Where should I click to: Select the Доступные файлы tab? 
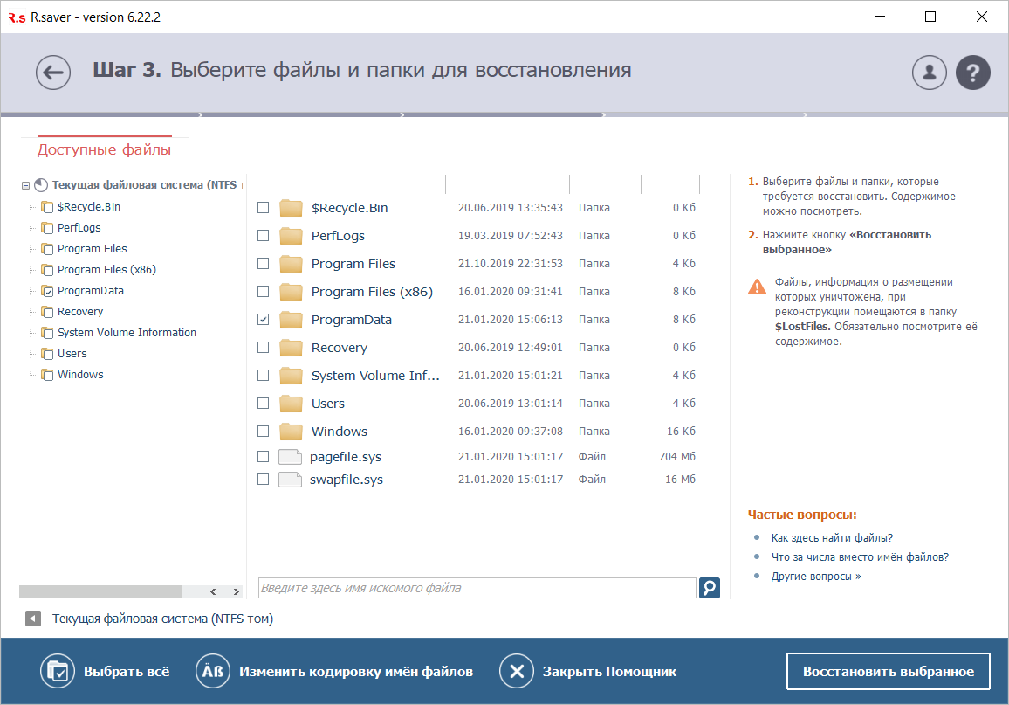click(x=104, y=149)
